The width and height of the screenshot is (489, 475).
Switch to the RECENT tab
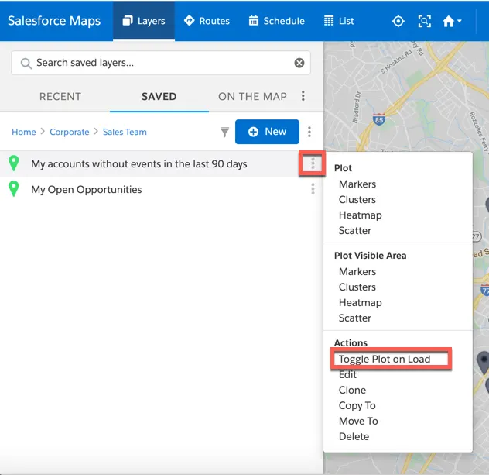click(x=60, y=97)
